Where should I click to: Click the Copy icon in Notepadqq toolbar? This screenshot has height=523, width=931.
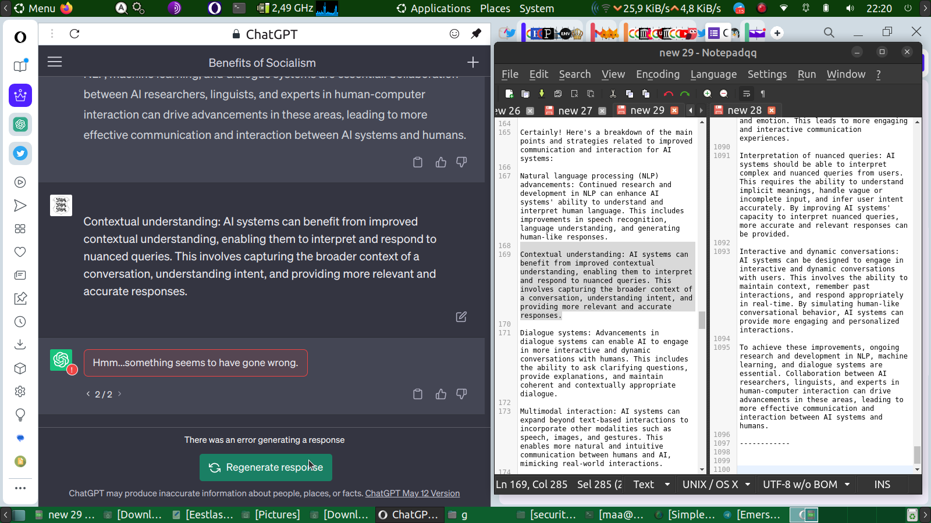629,94
